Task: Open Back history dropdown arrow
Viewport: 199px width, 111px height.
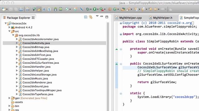Action: tap(159, 9)
